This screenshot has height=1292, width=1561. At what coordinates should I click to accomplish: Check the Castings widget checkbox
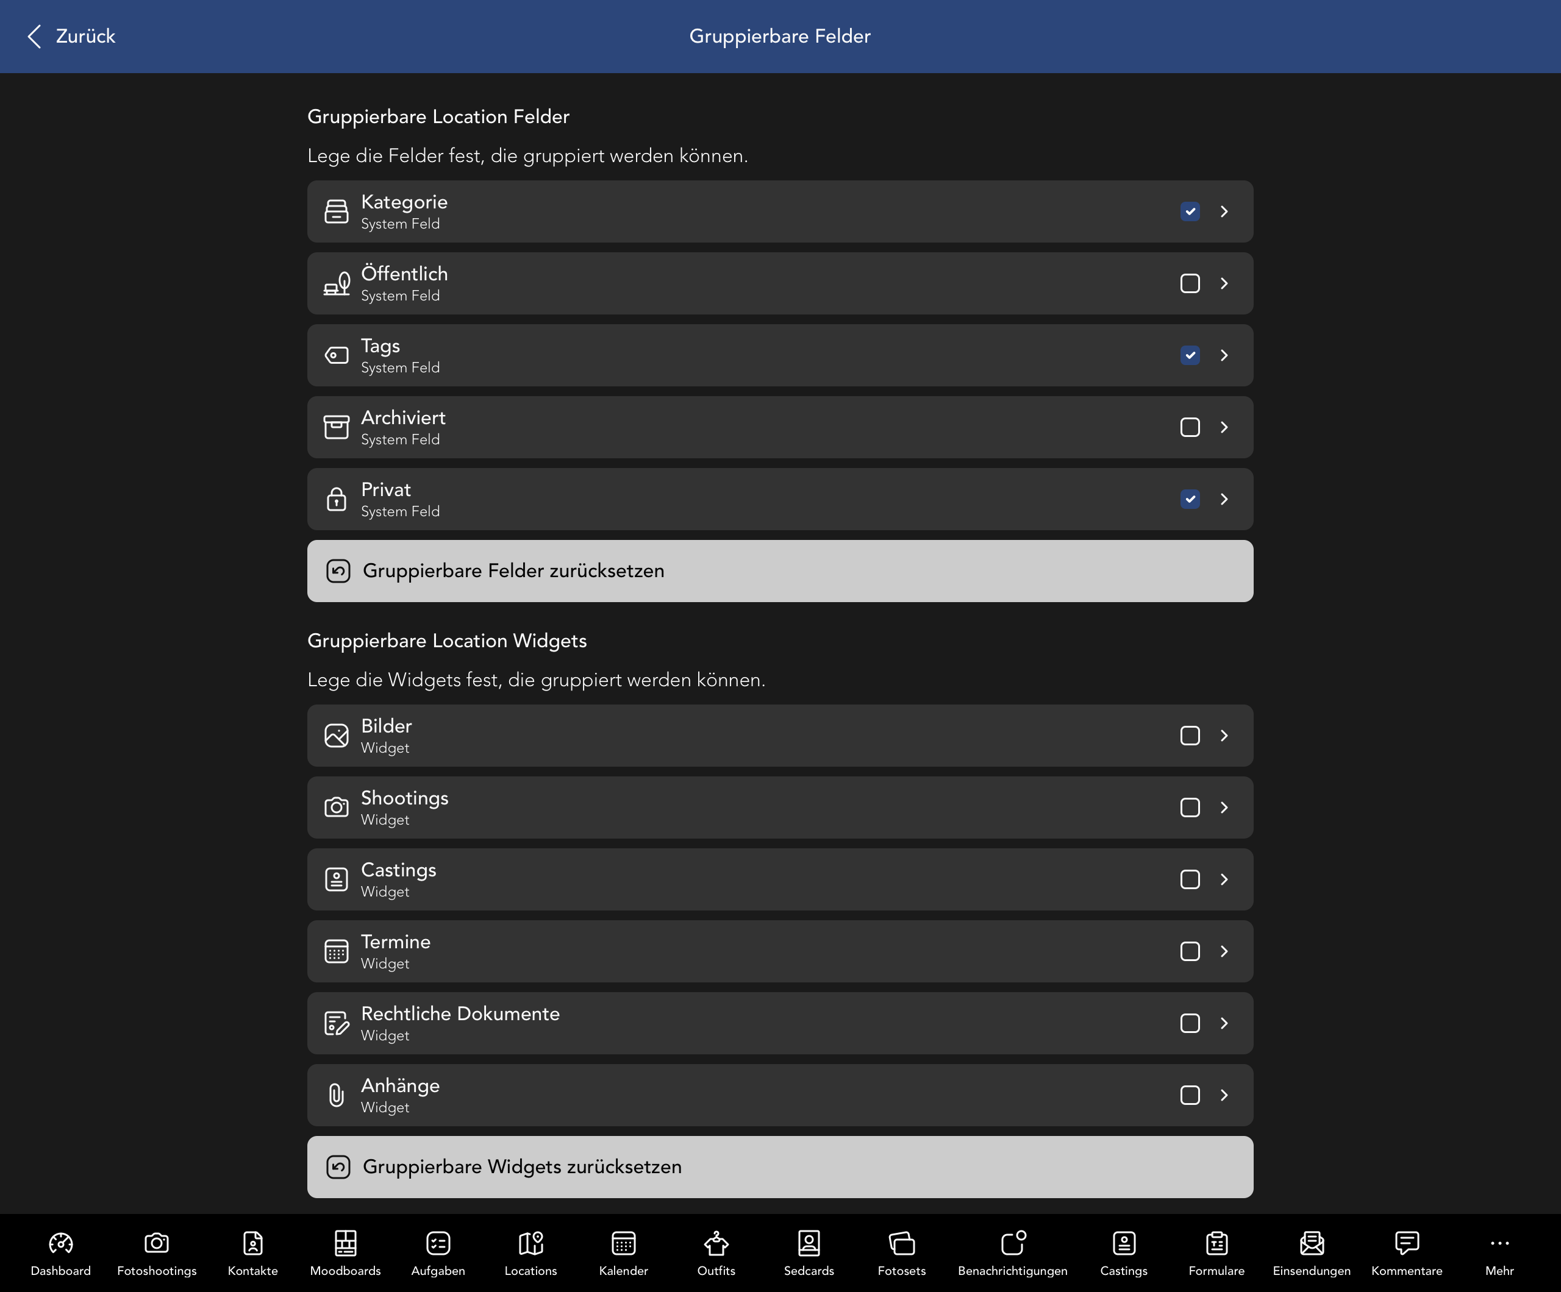(x=1190, y=879)
